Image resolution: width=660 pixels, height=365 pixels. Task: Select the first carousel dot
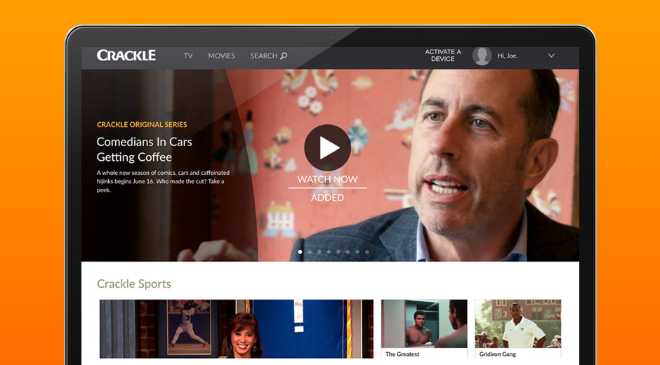[300, 252]
